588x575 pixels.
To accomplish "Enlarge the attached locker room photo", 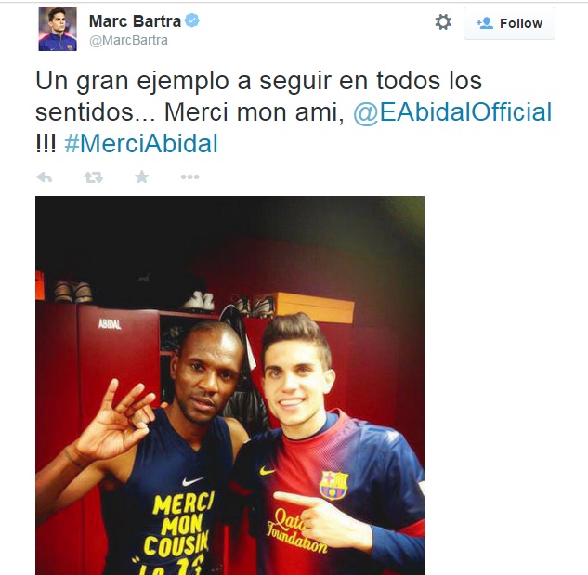I will pos(229,386).
